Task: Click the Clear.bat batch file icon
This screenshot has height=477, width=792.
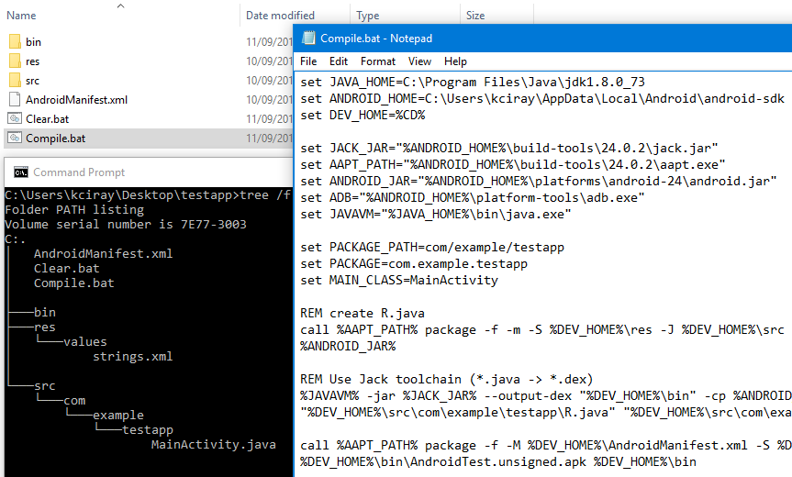Action: [15, 118]
